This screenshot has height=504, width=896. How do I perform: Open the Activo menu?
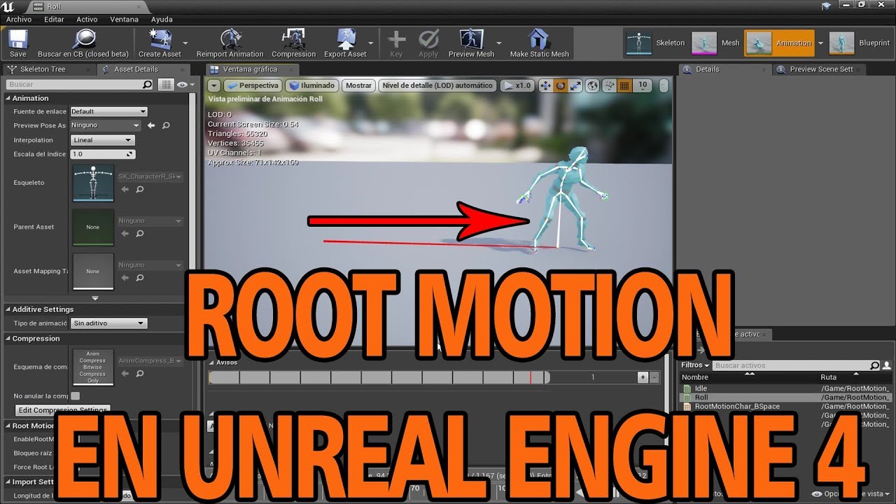pos(87,20)
